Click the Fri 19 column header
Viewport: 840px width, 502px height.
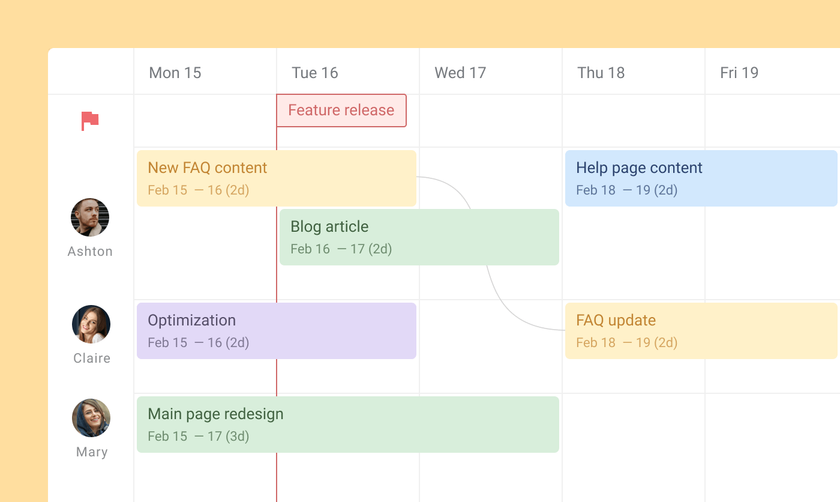(739, 72)
